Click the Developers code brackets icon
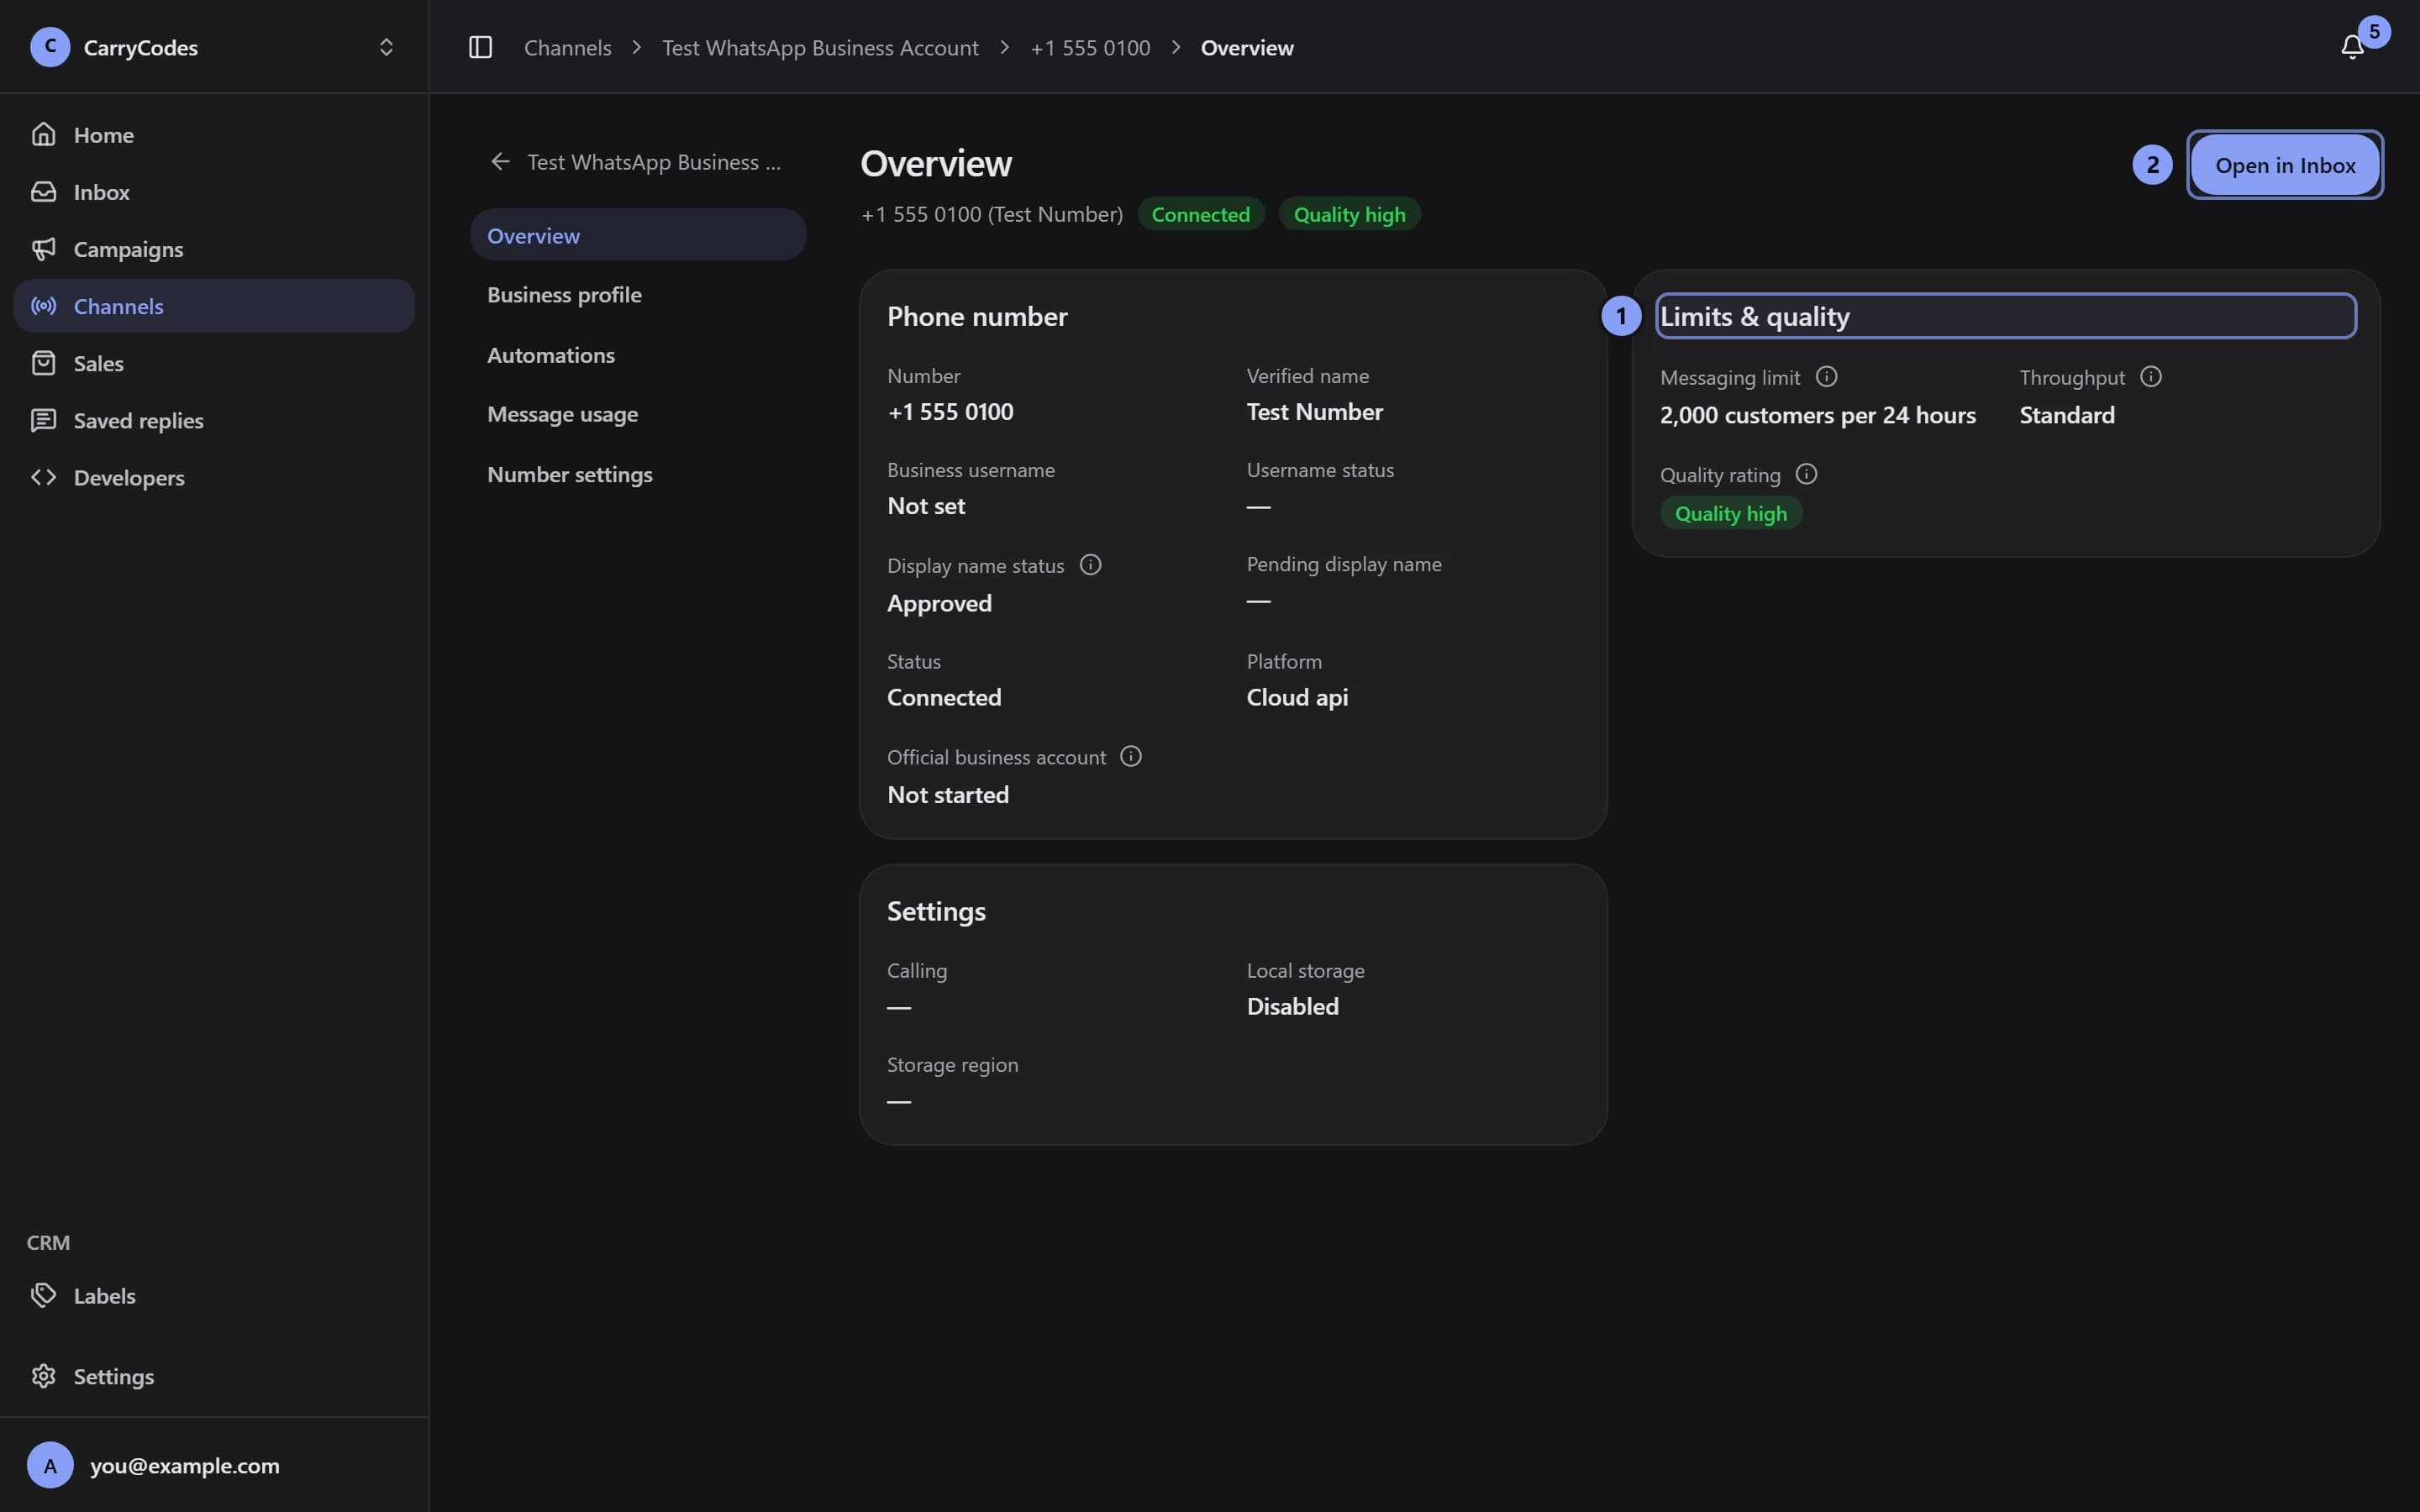Viewport: 2420px width, 1512px height. [43, 477]
